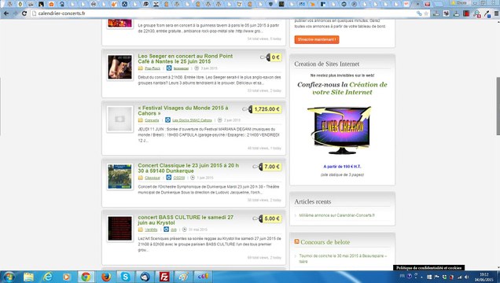Click the 7.00 € price tag
The height and width of the screenshot is (283, 500).
(x=267, y=167)
